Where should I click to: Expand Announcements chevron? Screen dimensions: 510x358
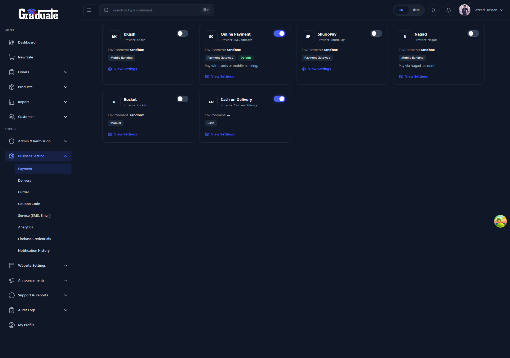coord(66,280)
